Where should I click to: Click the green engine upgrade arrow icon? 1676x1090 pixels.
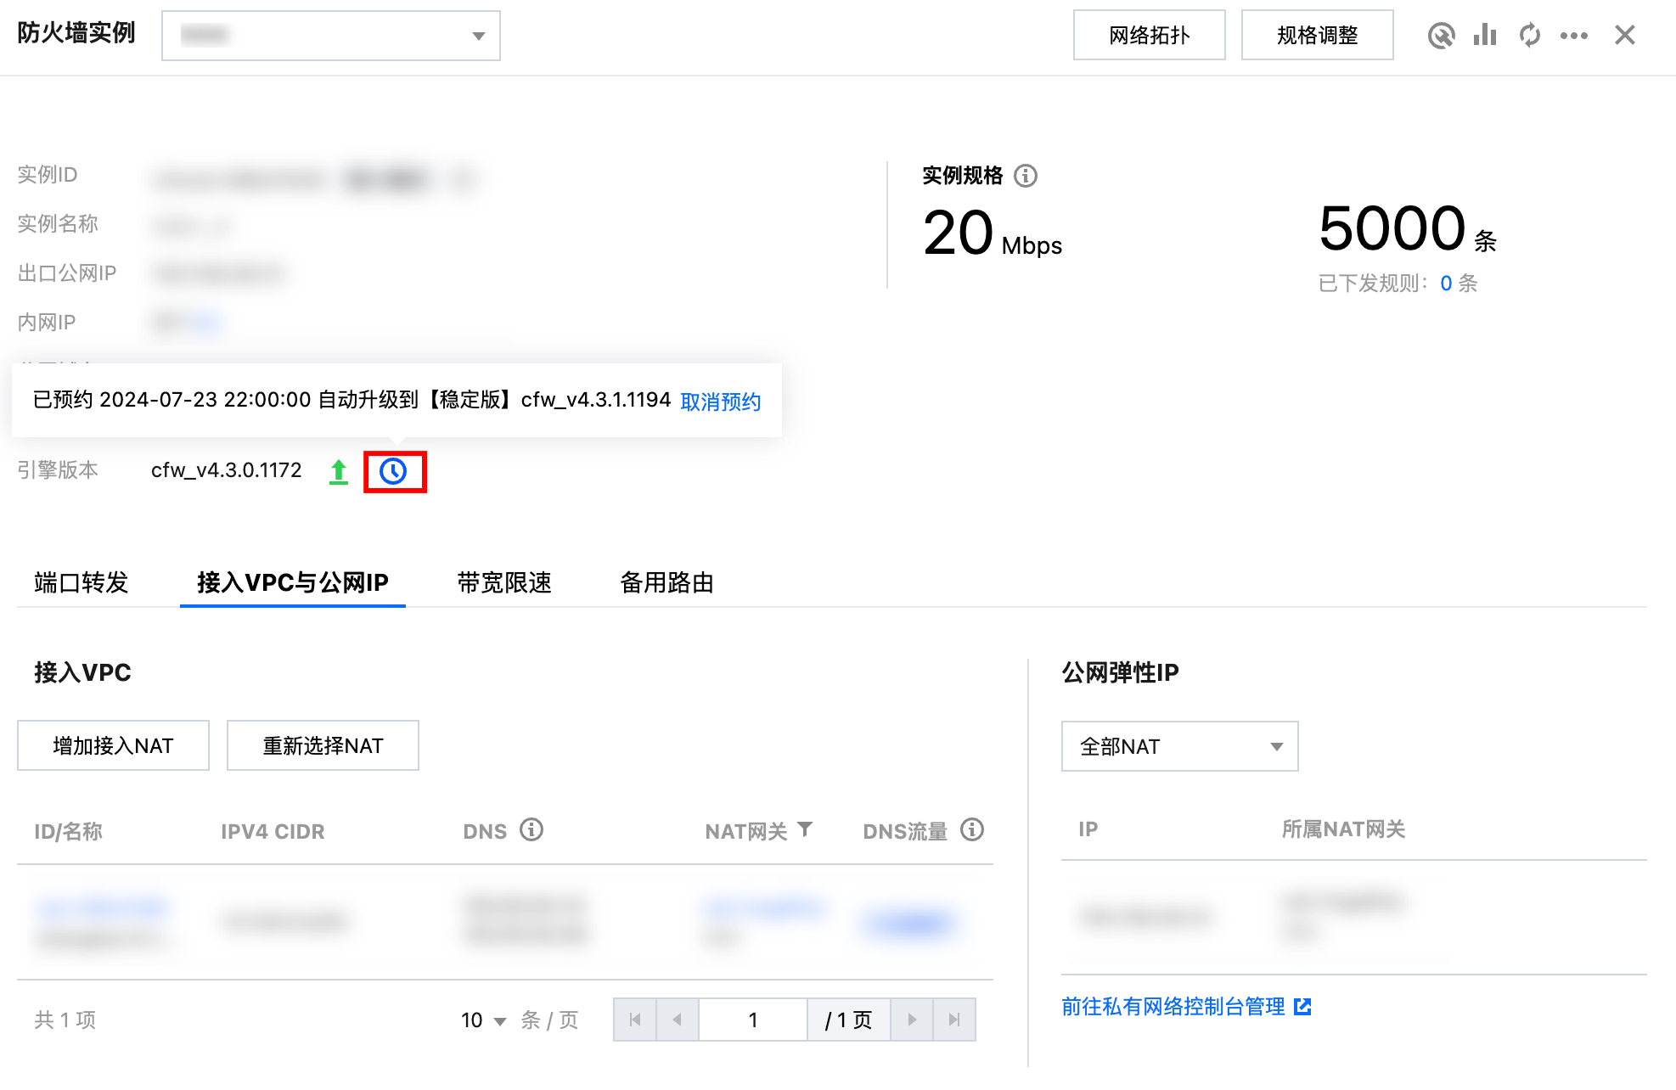click(339, 471)
